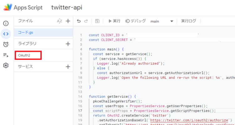Open Project Settings gear icon

(x=6, y=66)
